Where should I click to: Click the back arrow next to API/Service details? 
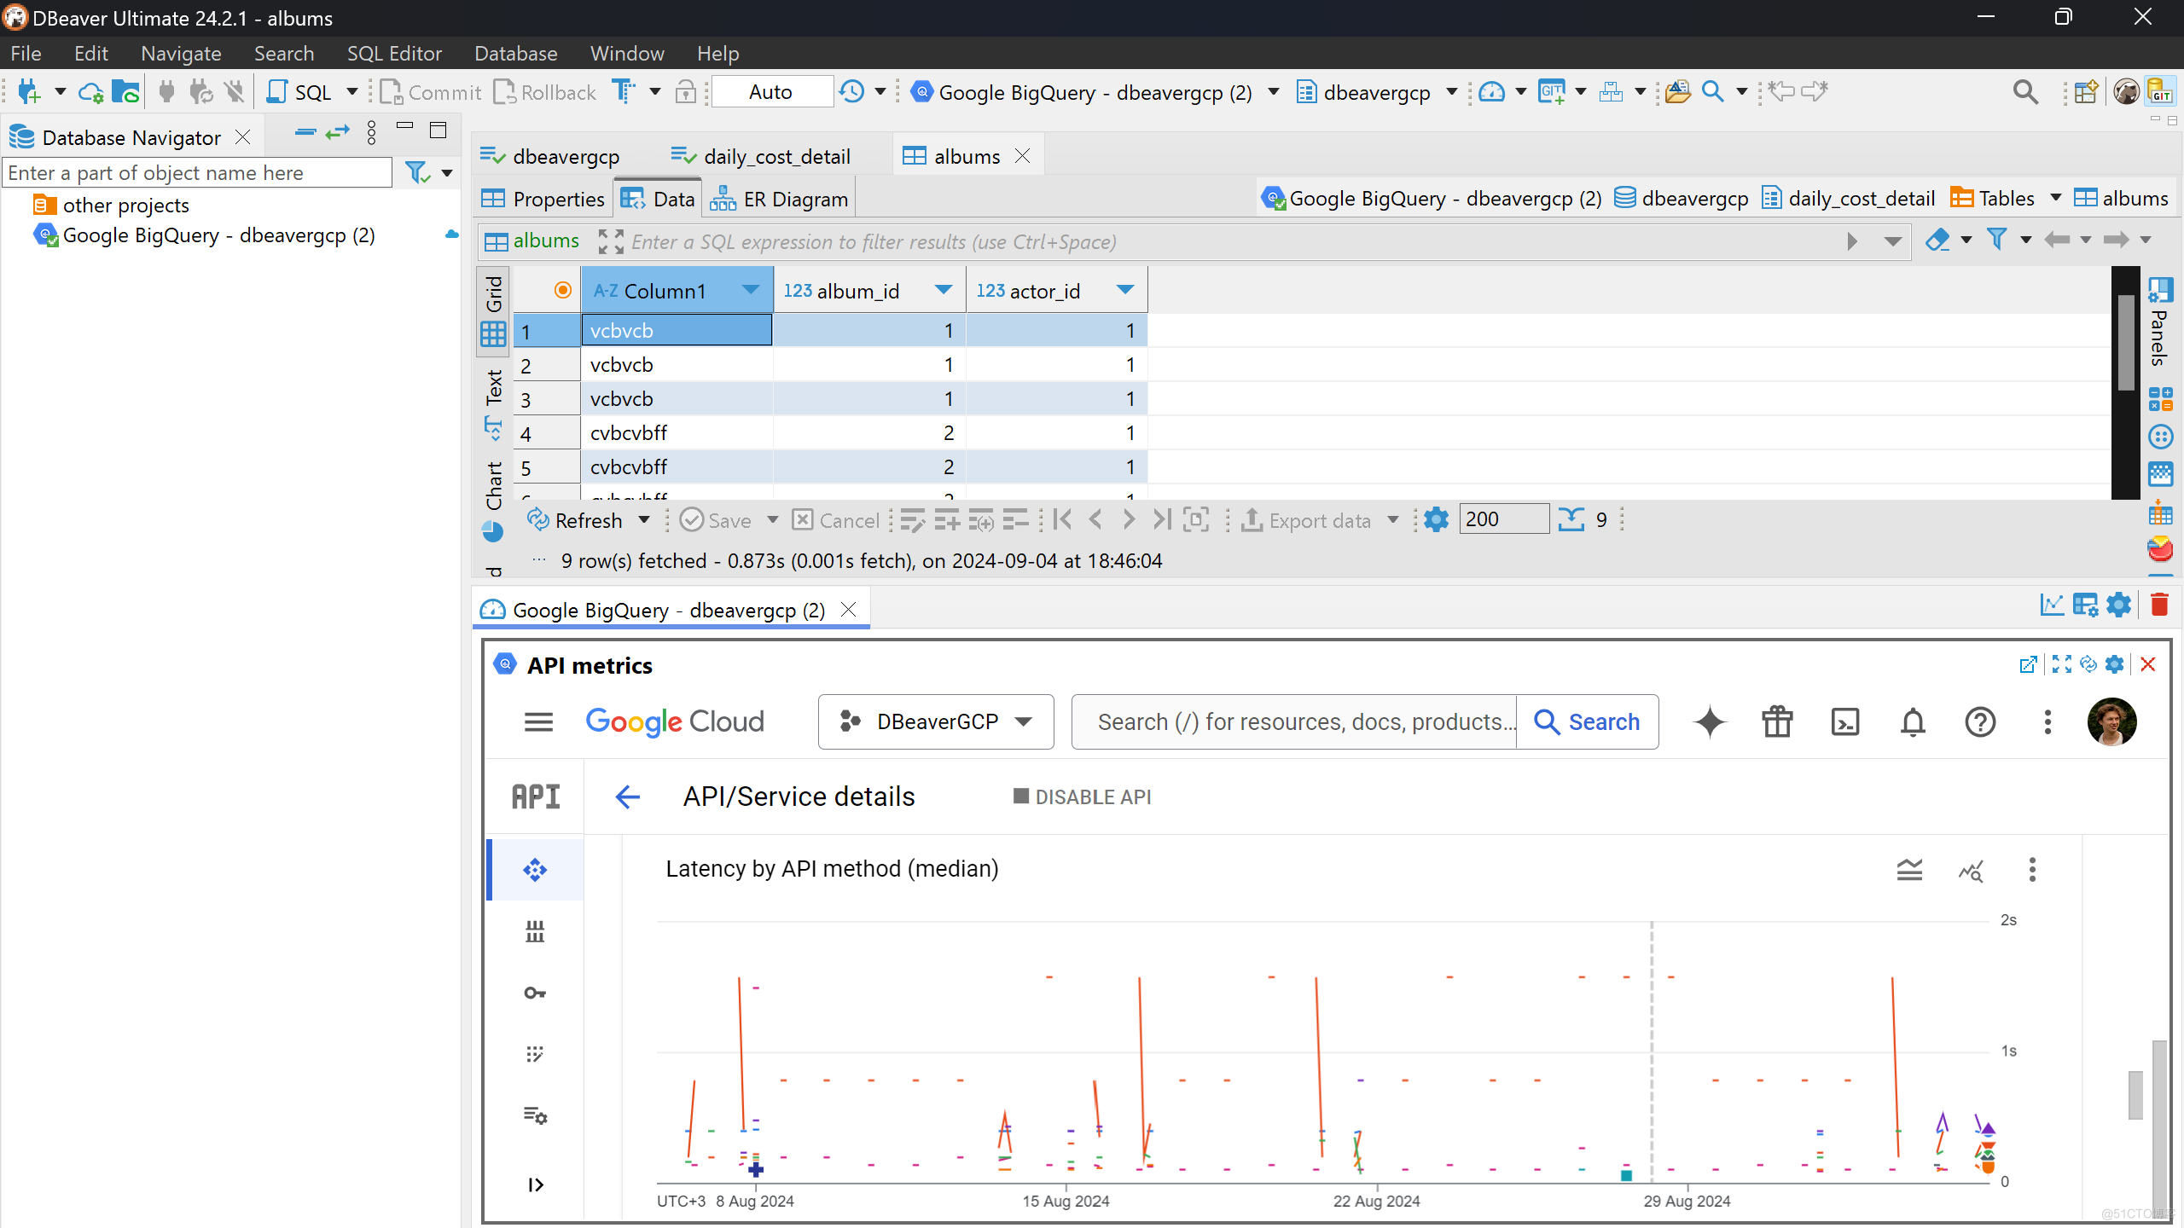[627, 796]
